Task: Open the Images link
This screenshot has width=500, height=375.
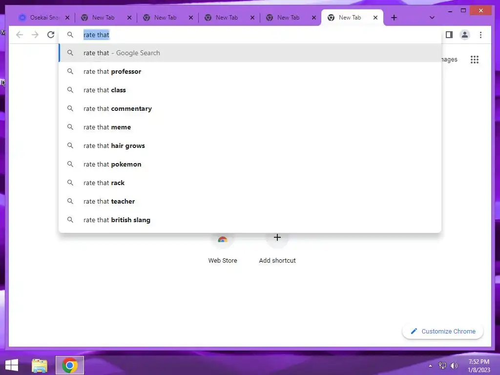Action: (x=449, y=59)
